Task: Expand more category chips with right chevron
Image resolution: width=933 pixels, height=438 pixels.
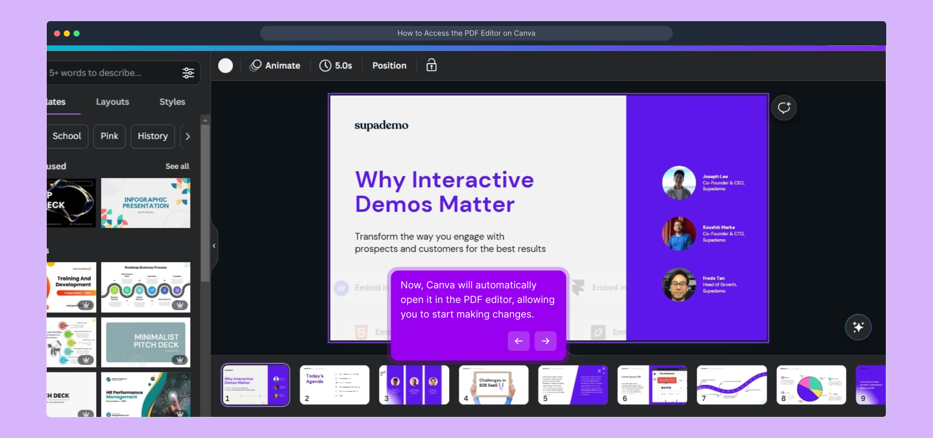Action: [188, 136]
